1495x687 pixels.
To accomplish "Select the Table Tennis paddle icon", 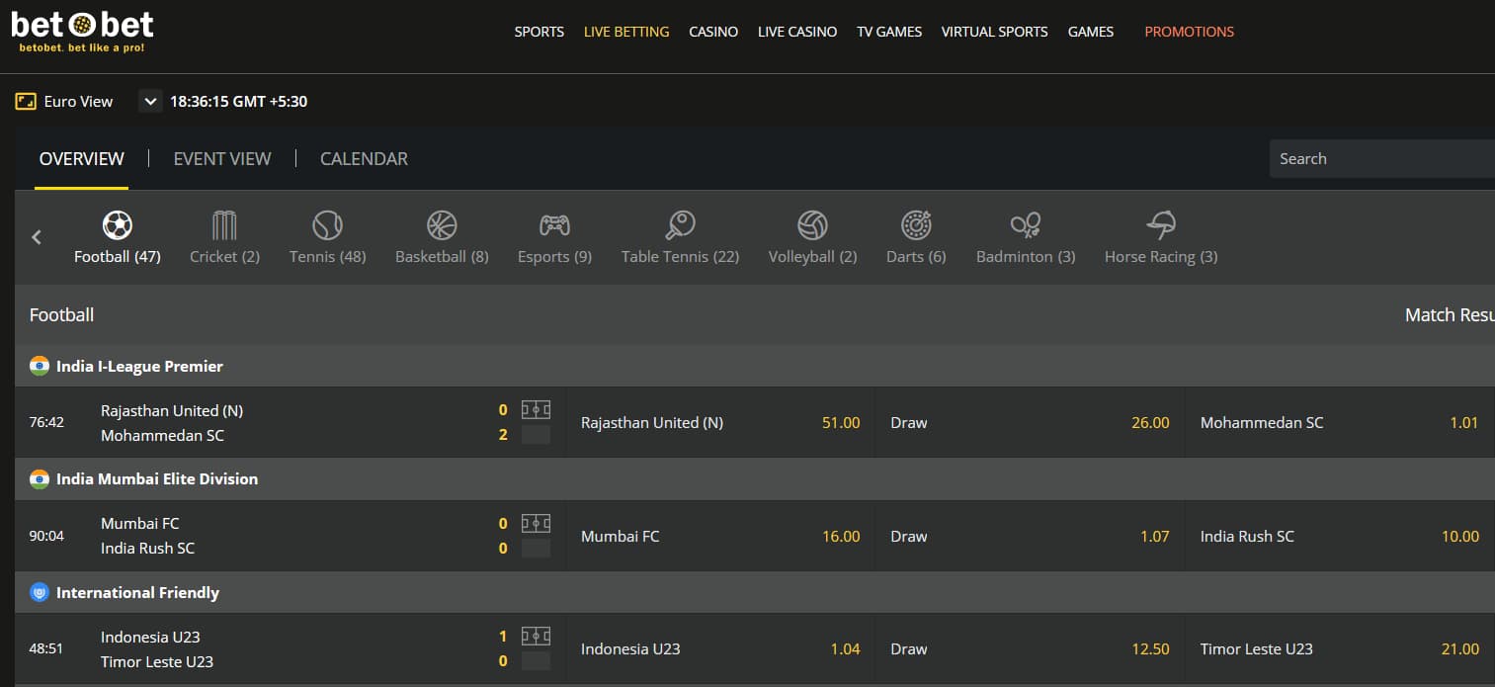I will 680,225.
